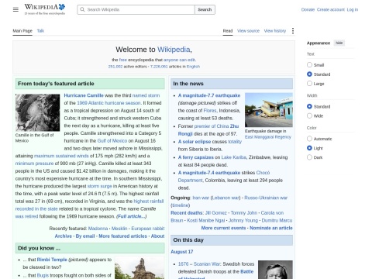Open the Rimbi Temple link
This screenshot has width=372, height=279.
(52, 260)
